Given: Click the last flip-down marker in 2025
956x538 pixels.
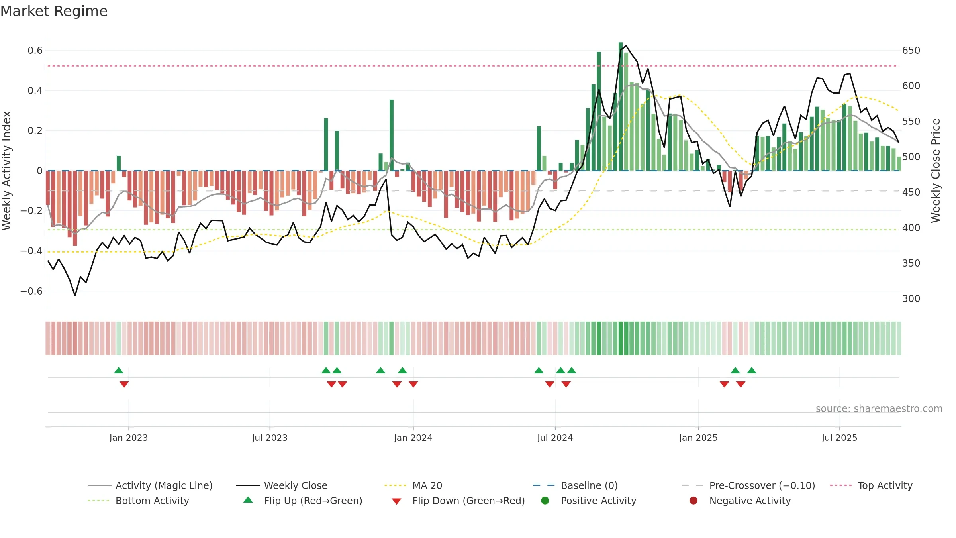Looking at the screenshot, I should 741,384.
